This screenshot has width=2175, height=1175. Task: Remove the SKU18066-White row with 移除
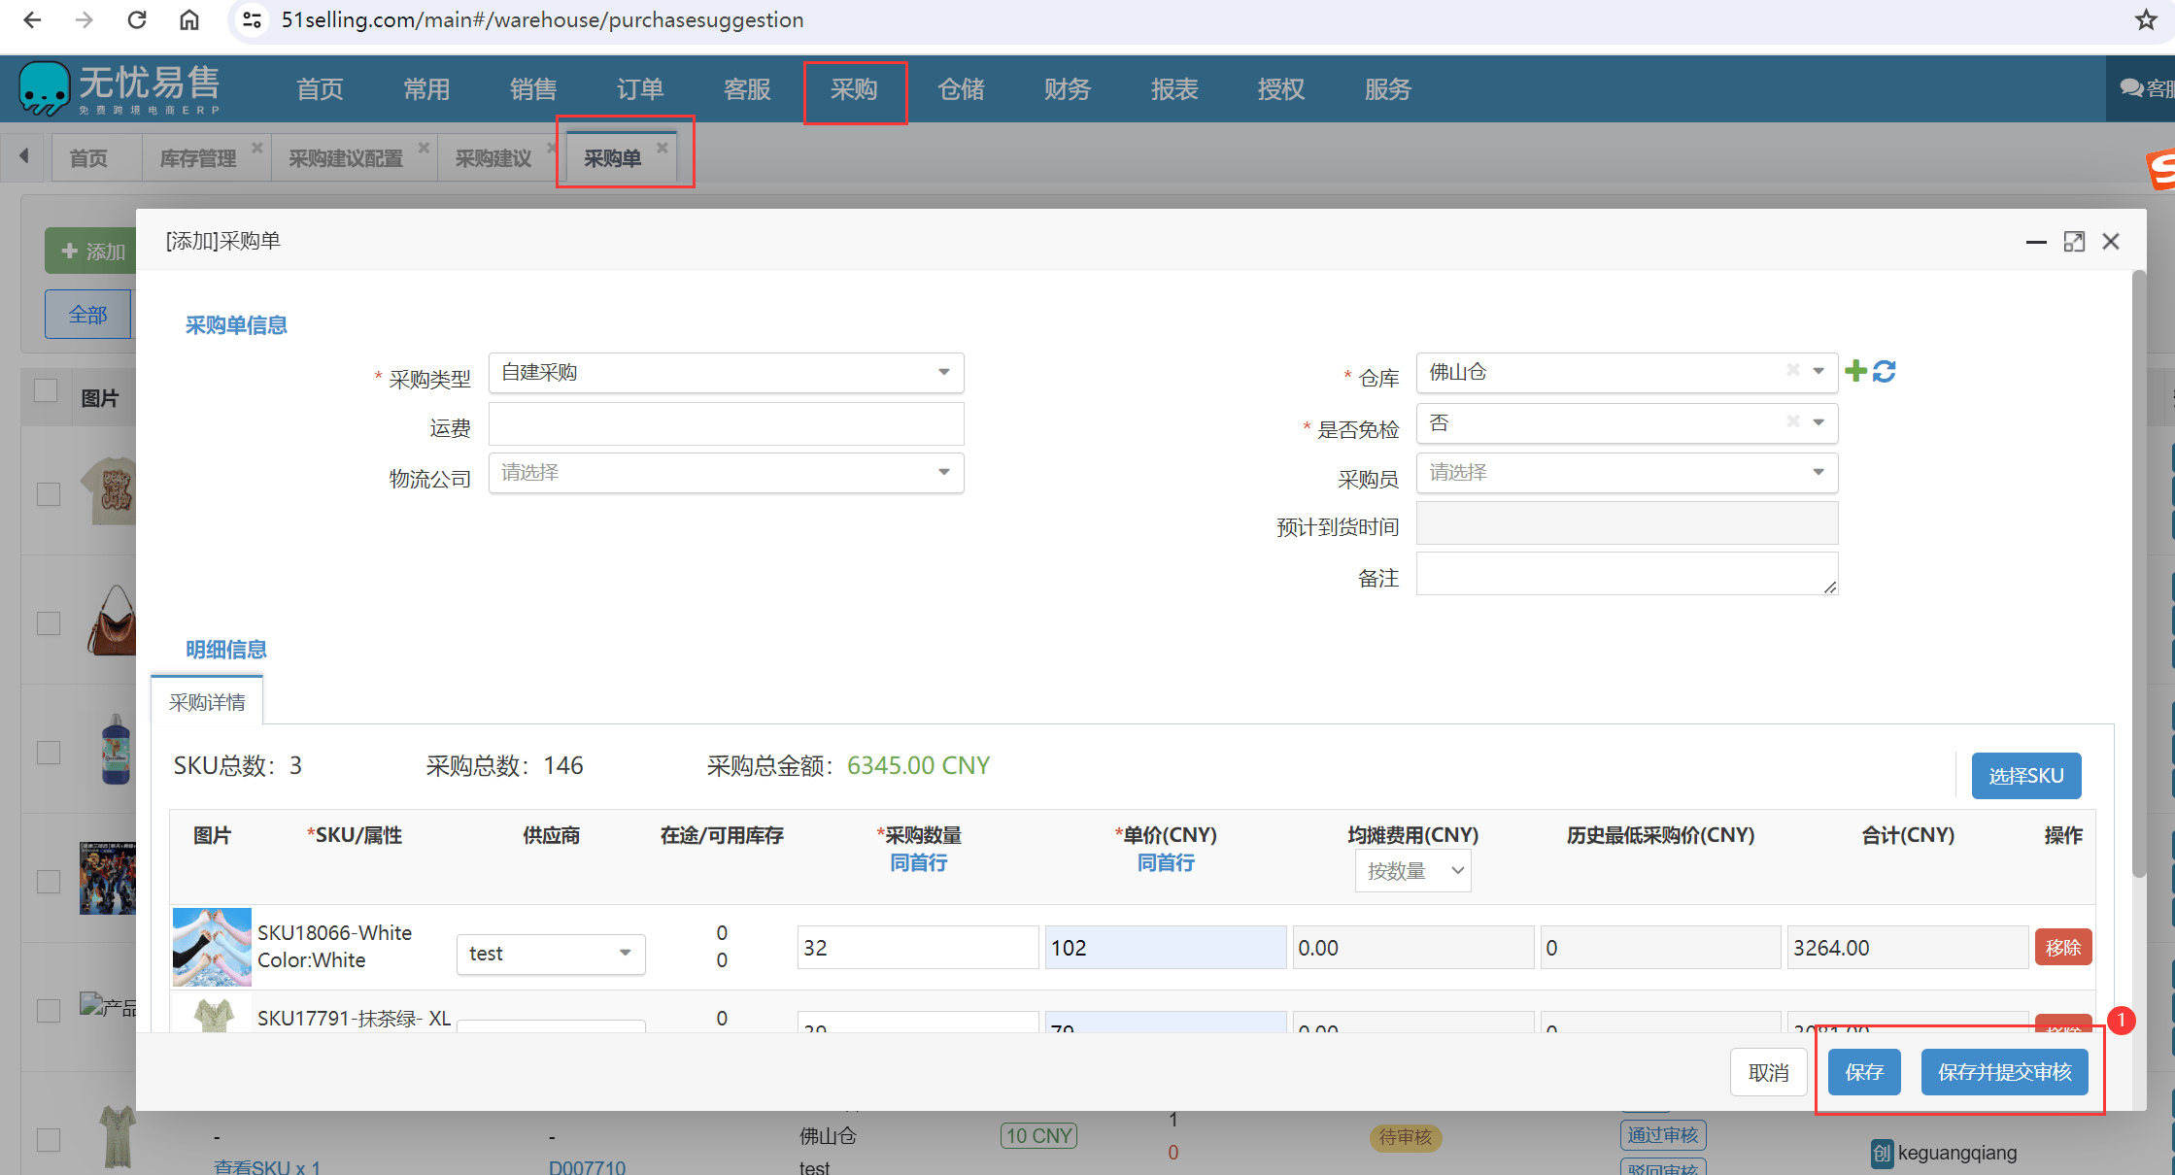pyautogui.click(x=2063, y=947)
